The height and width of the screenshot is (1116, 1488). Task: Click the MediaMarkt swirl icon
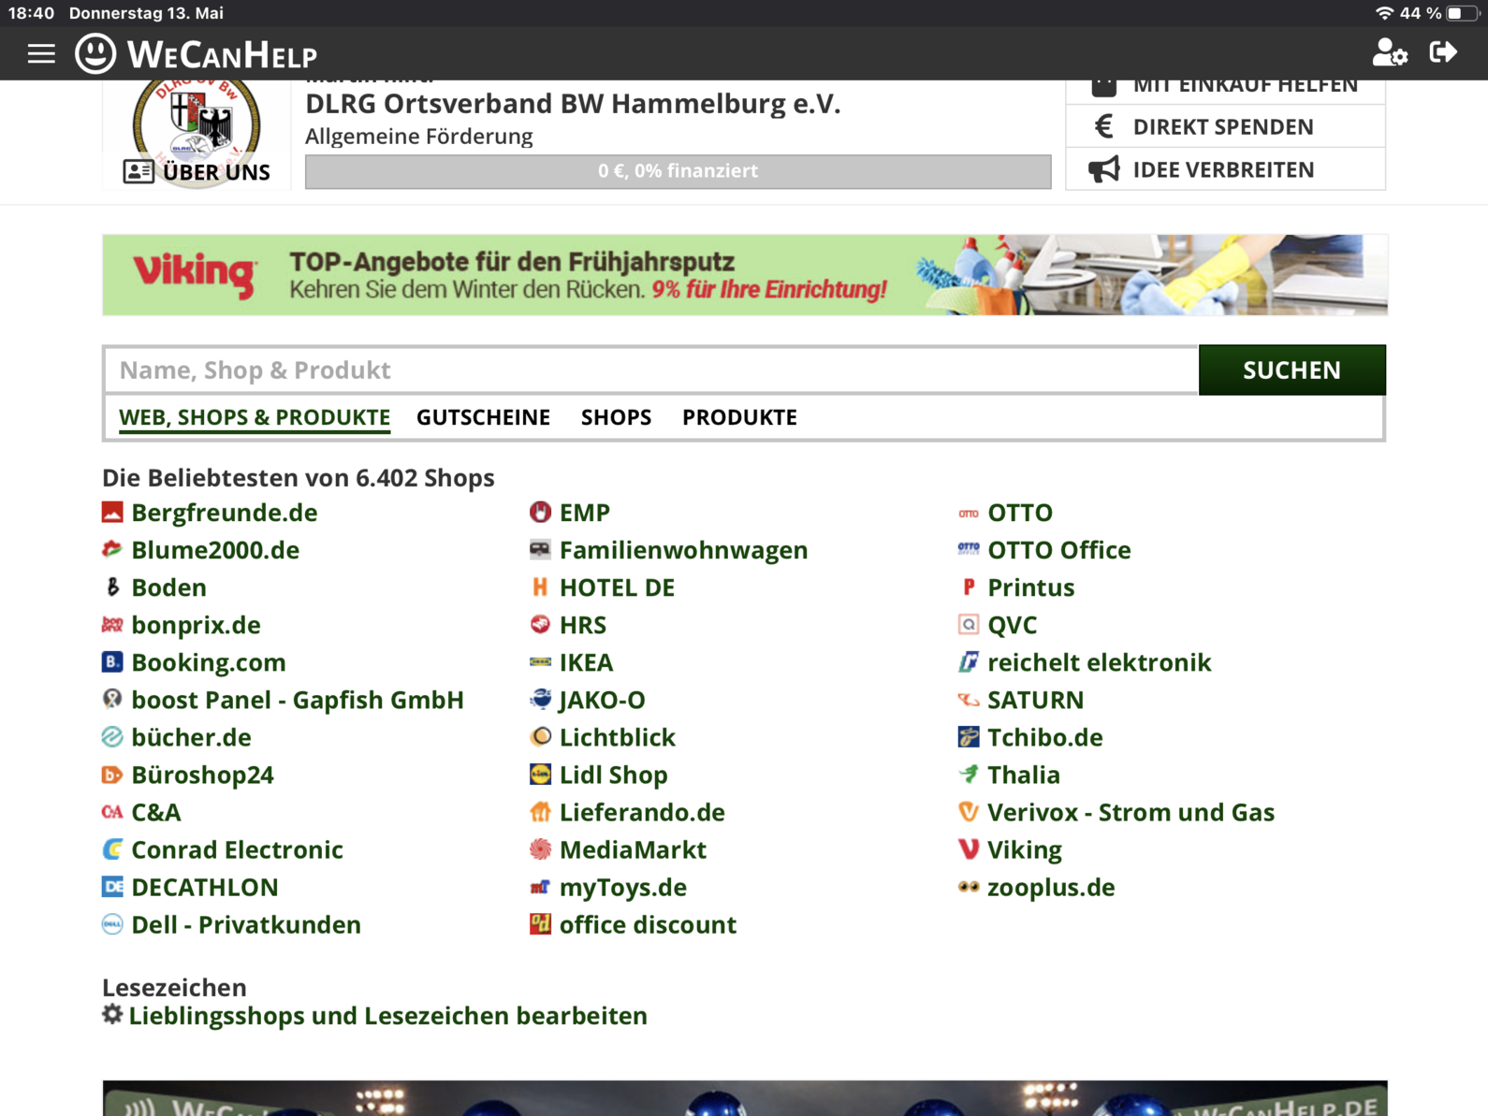coord(540,849)
